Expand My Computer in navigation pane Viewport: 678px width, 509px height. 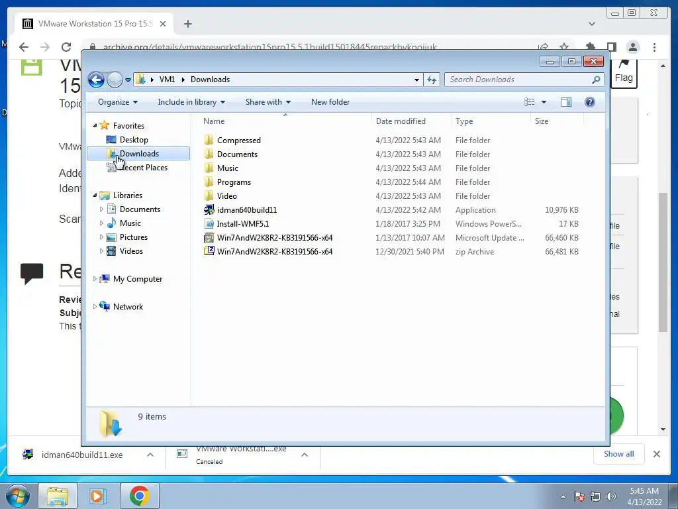95,279
